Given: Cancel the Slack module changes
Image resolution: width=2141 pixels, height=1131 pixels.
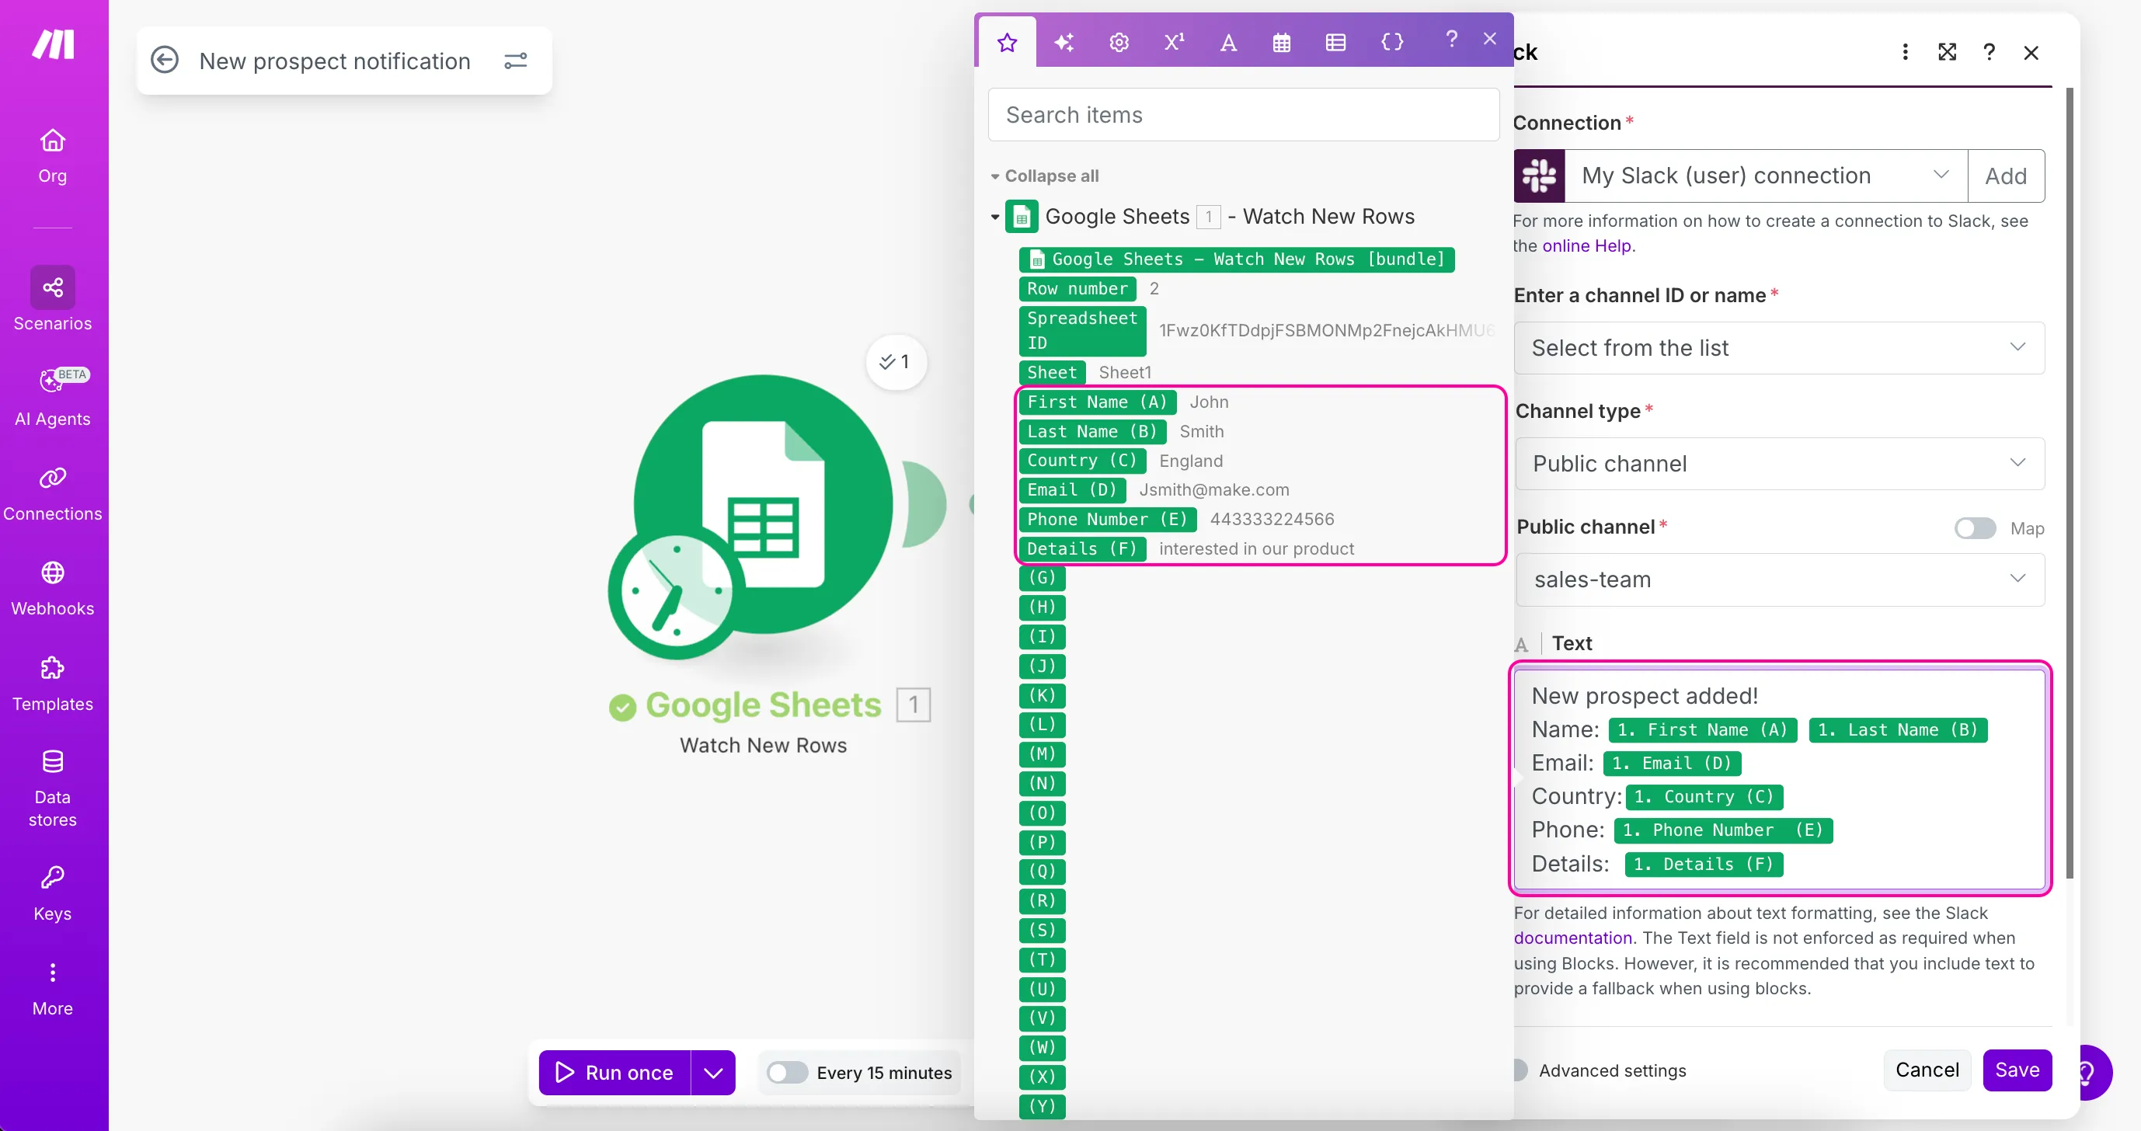Looking at the screenshot, I should coord(1927,1070).
